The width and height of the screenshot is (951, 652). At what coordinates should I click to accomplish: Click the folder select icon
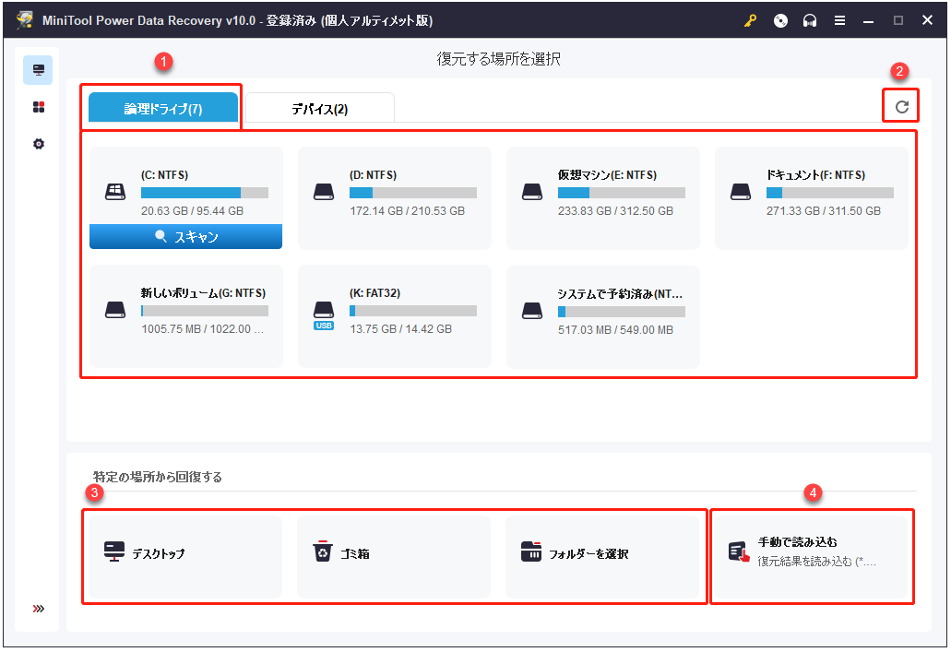(531, 551)
